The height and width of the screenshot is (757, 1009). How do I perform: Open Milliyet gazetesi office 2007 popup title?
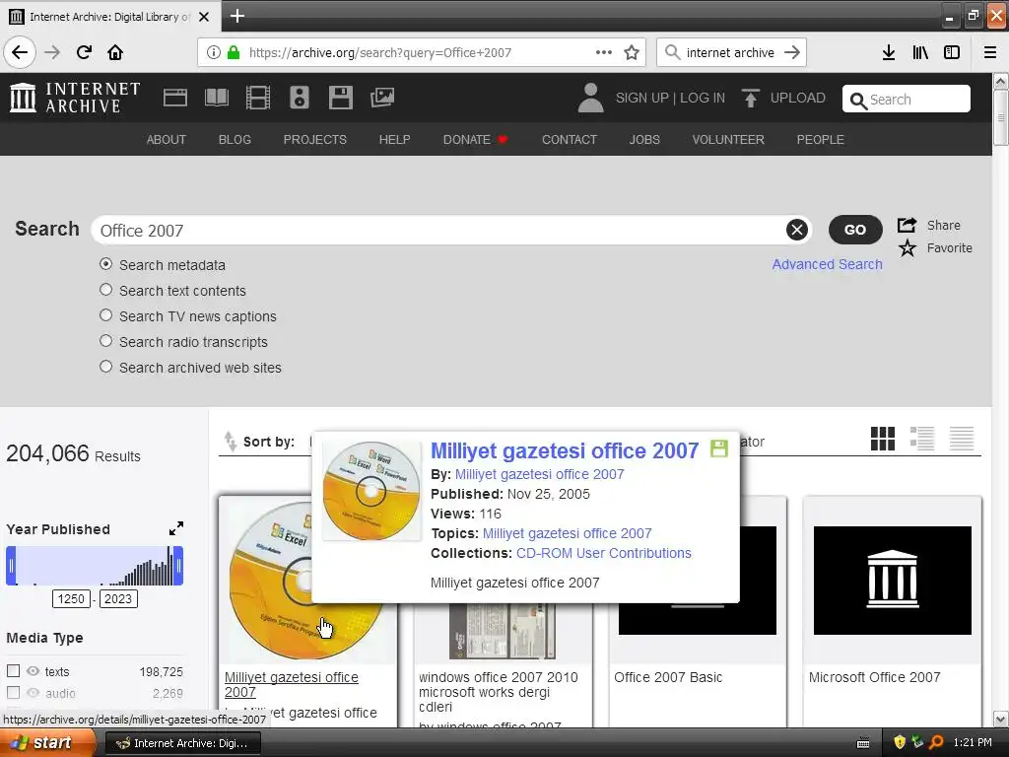(565, 450)
